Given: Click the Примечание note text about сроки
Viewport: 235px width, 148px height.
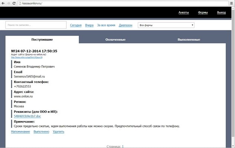Looking at the screenshot, I should pos(97,126).
